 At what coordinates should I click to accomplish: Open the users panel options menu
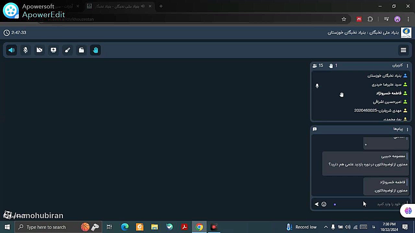[408, 66]
